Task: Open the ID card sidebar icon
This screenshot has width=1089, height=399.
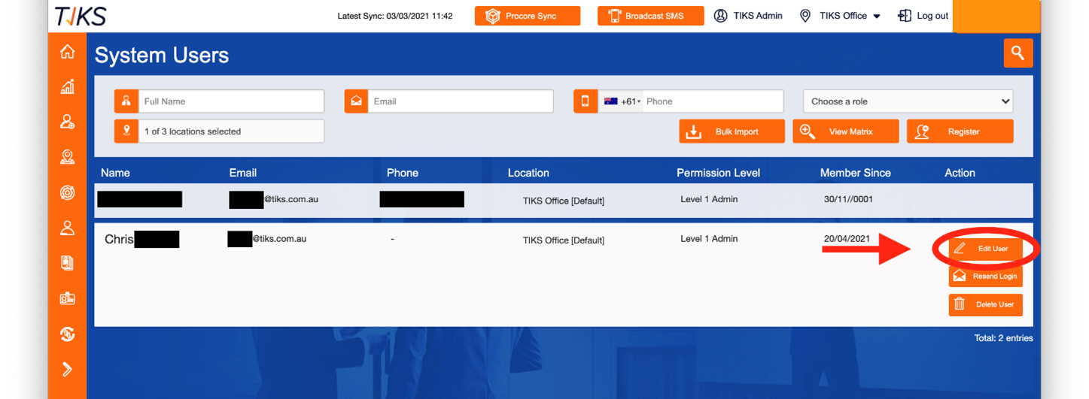Action: point(67,298)
